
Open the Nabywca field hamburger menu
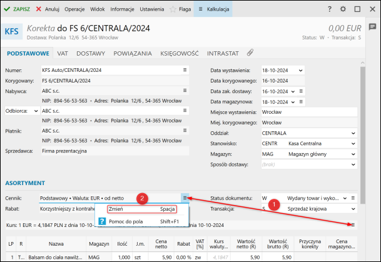[x=185, y=90]
